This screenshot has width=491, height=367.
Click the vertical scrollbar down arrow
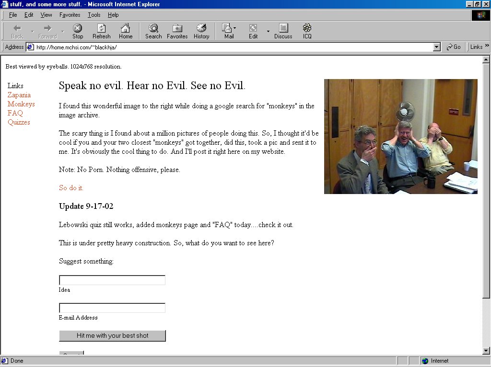point(486,351)
